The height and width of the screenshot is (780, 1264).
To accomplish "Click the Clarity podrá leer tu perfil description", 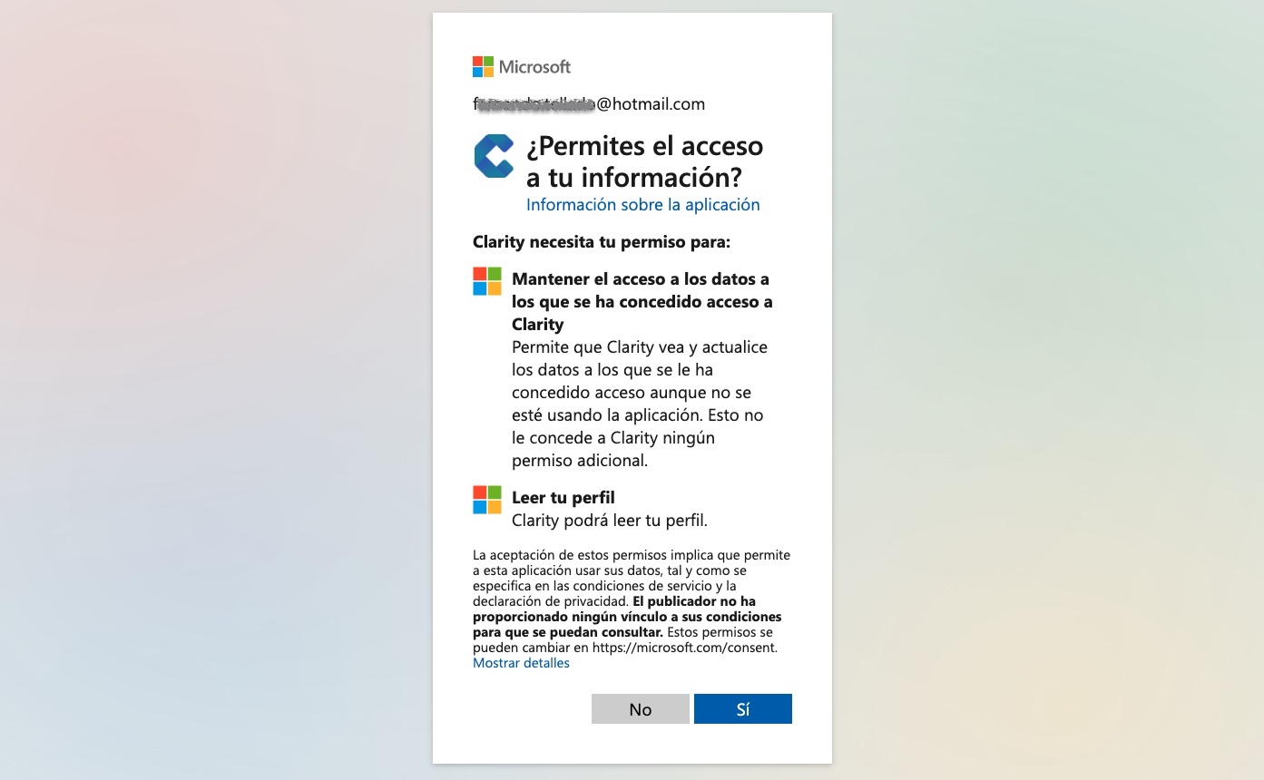I will point(609,521).
